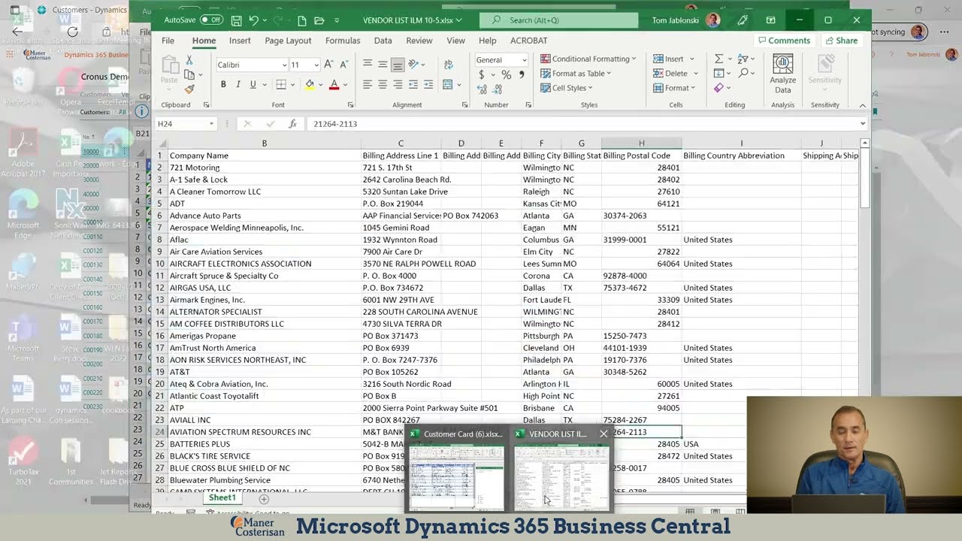Click the Borders icon
This screenshot has height=541, width=962.
coord(280,85)
